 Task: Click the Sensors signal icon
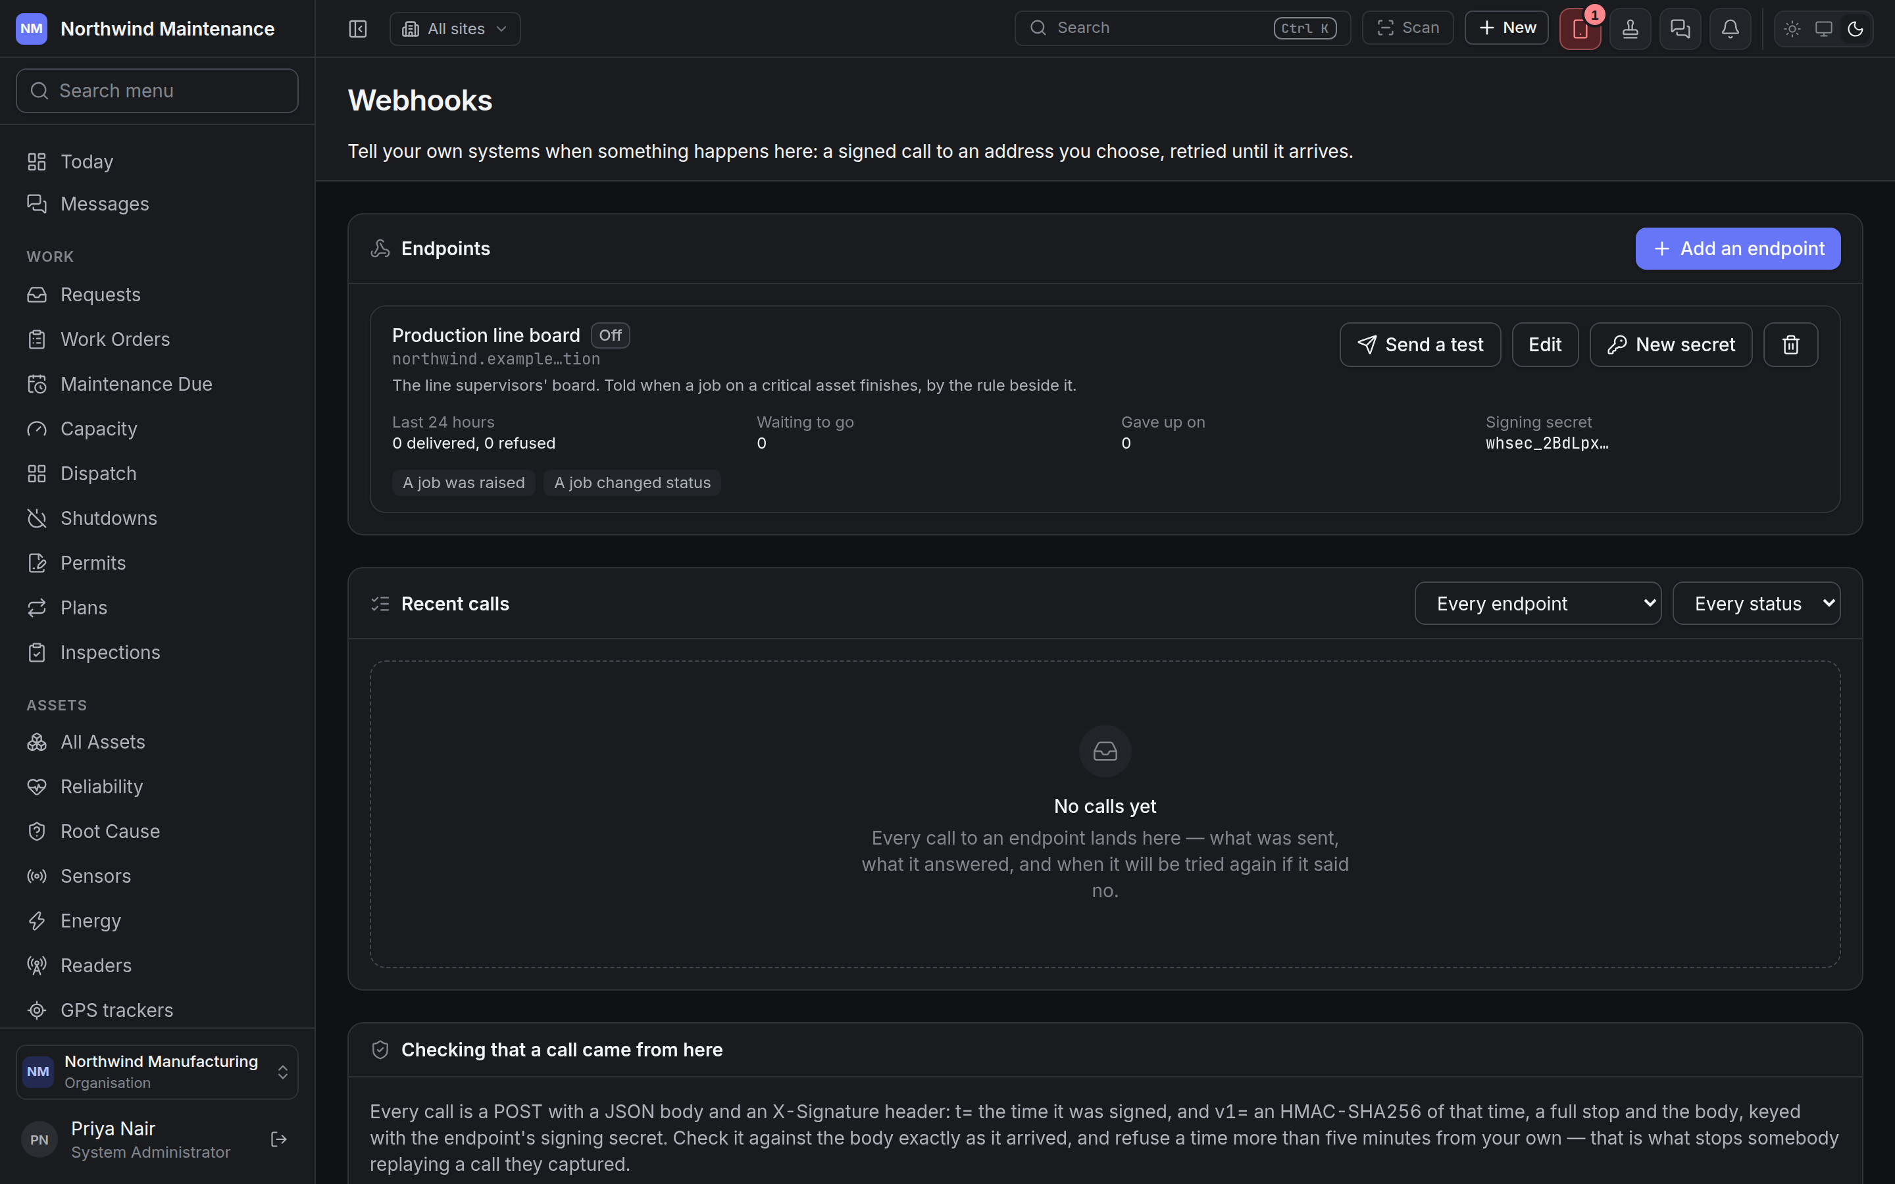37,876
